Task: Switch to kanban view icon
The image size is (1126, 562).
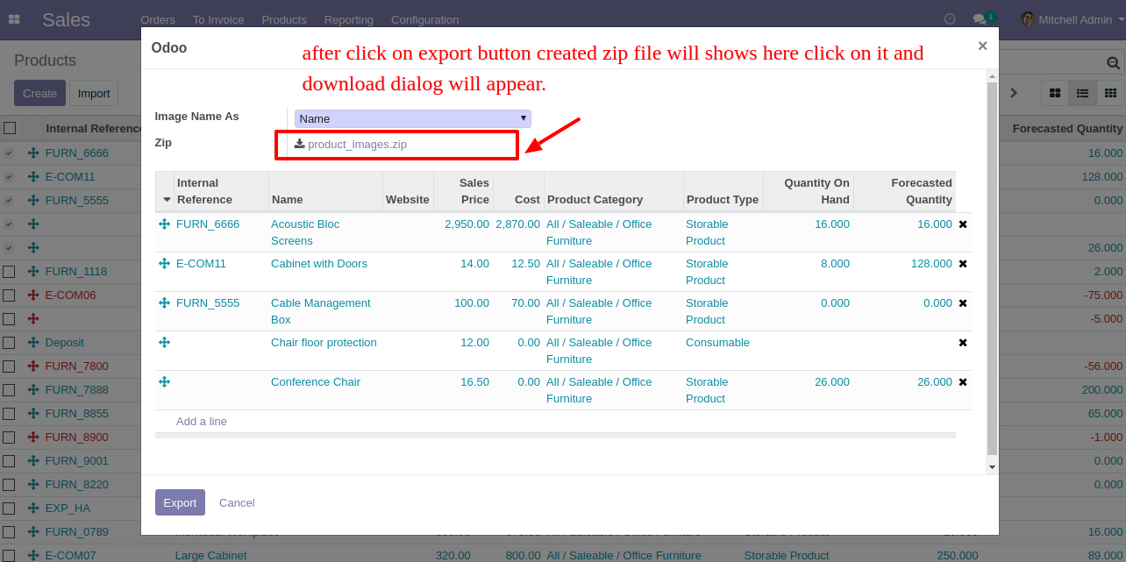Action: pyautogui.click(x=1055, y=93)
